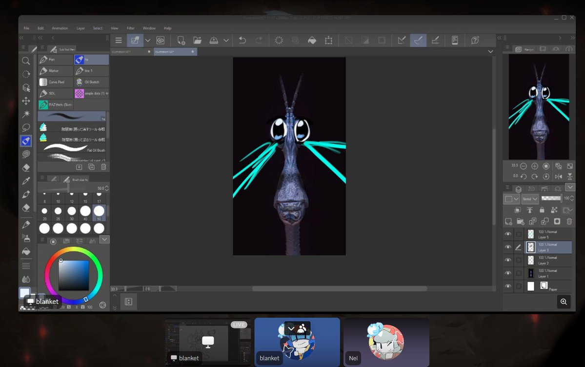Open the dropdown beside the pen-on-canvas icon
Screen dimensions: 585x367
click(x=148, y=41)
